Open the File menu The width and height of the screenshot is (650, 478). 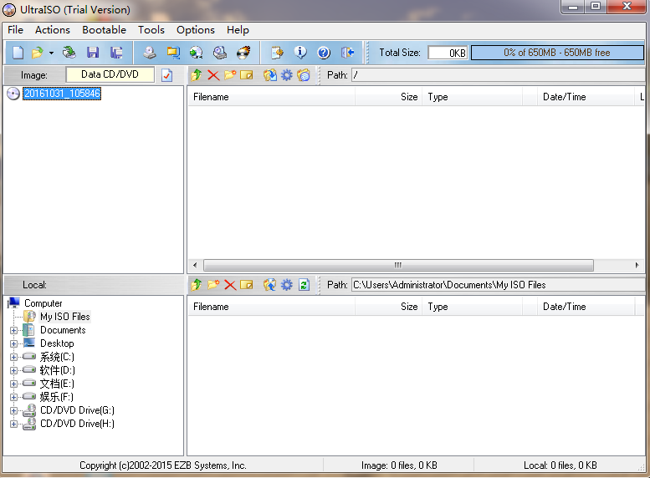click(x=15, y=30)
